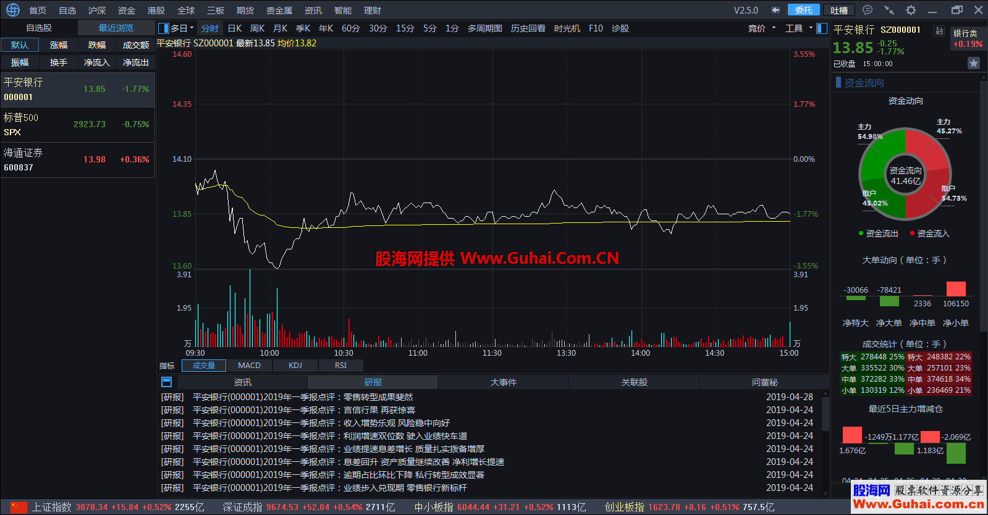The image size is (988, 515).
Task: Open the settings gear icon
Action: click(911, 10)
